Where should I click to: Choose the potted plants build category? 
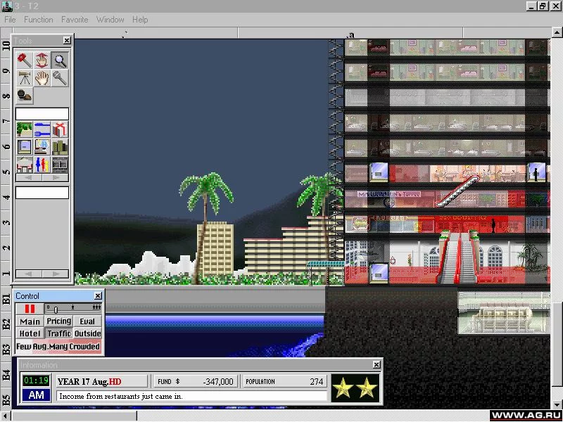tap(25, 129)
